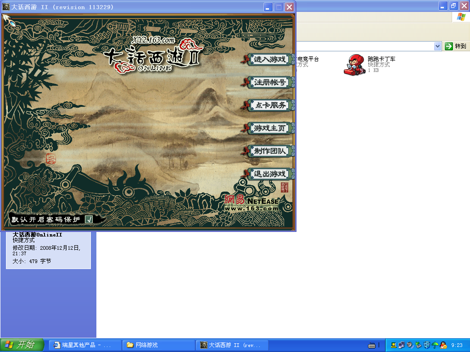Click the network connection tray icon
The height and width of the screenshot is (352, 470).
402,345
